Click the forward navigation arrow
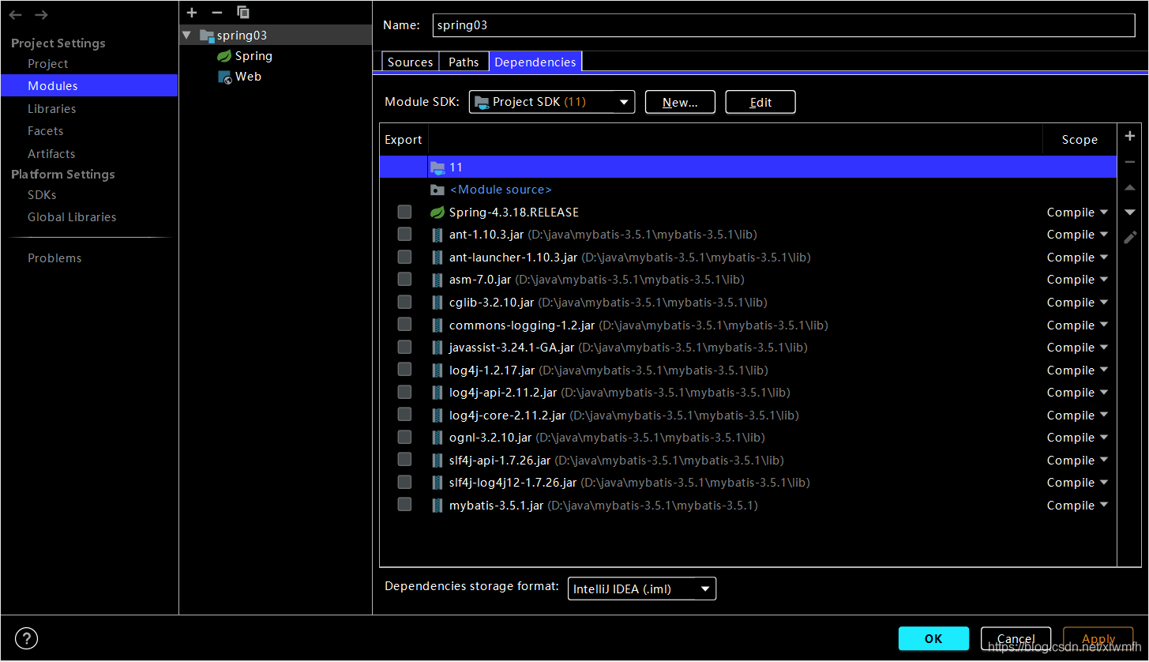Screen dimensions: 1149x662 coord(41,15)
